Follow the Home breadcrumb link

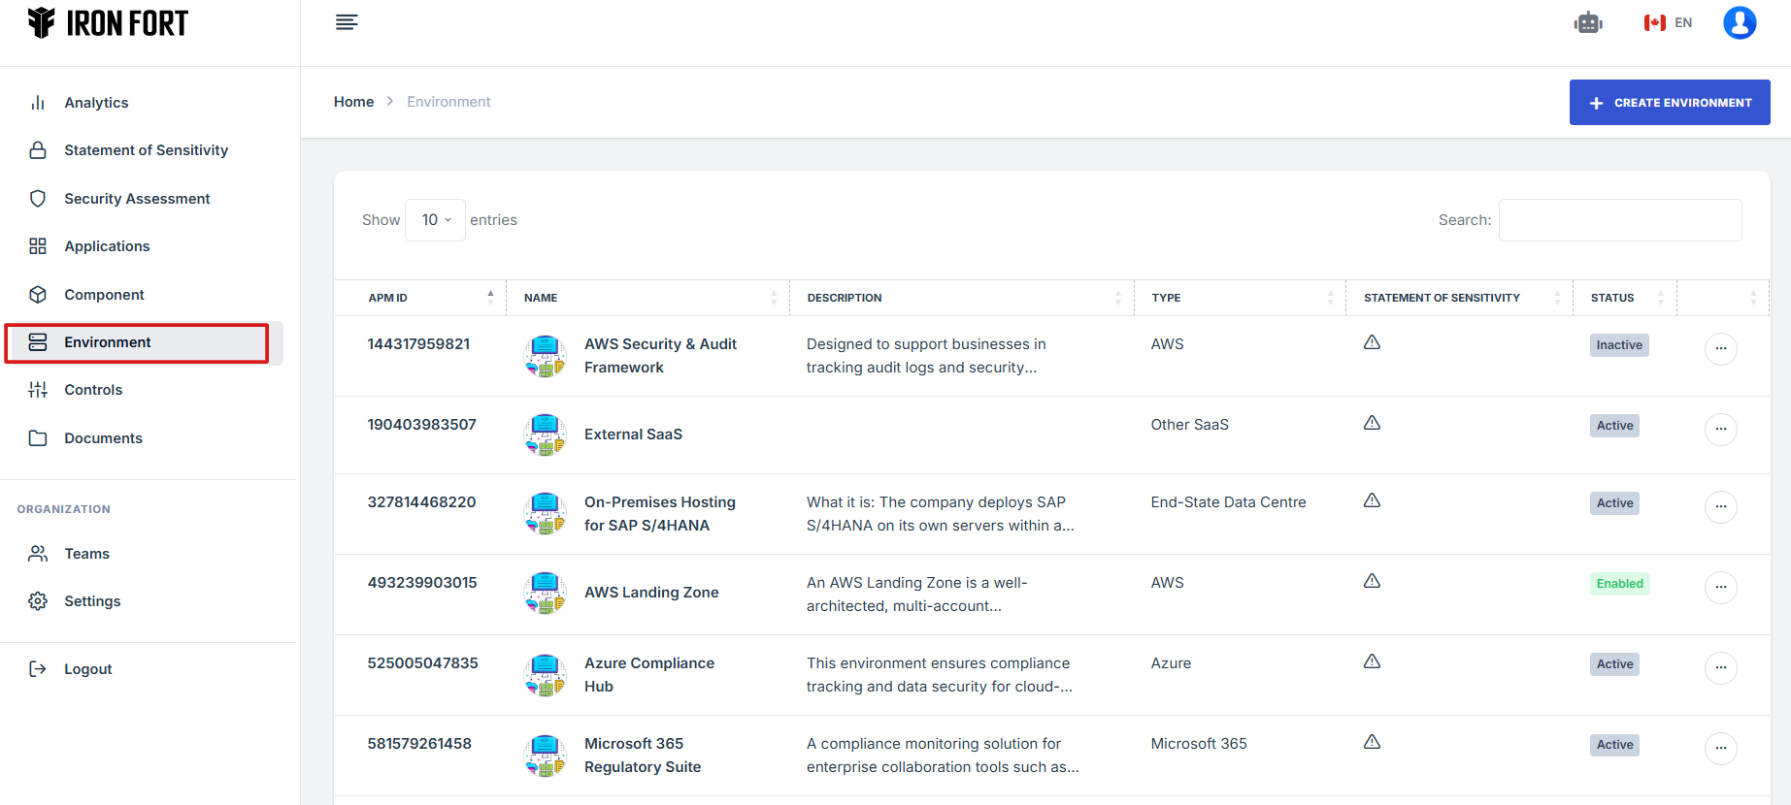pyautogui.click(x=353, y=102)
